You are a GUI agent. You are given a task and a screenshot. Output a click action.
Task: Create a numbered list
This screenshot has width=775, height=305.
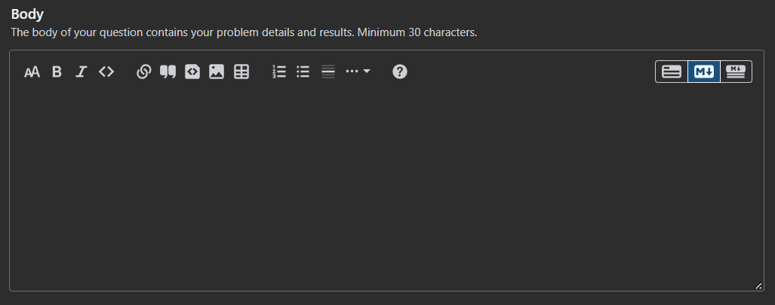(279, 72)
